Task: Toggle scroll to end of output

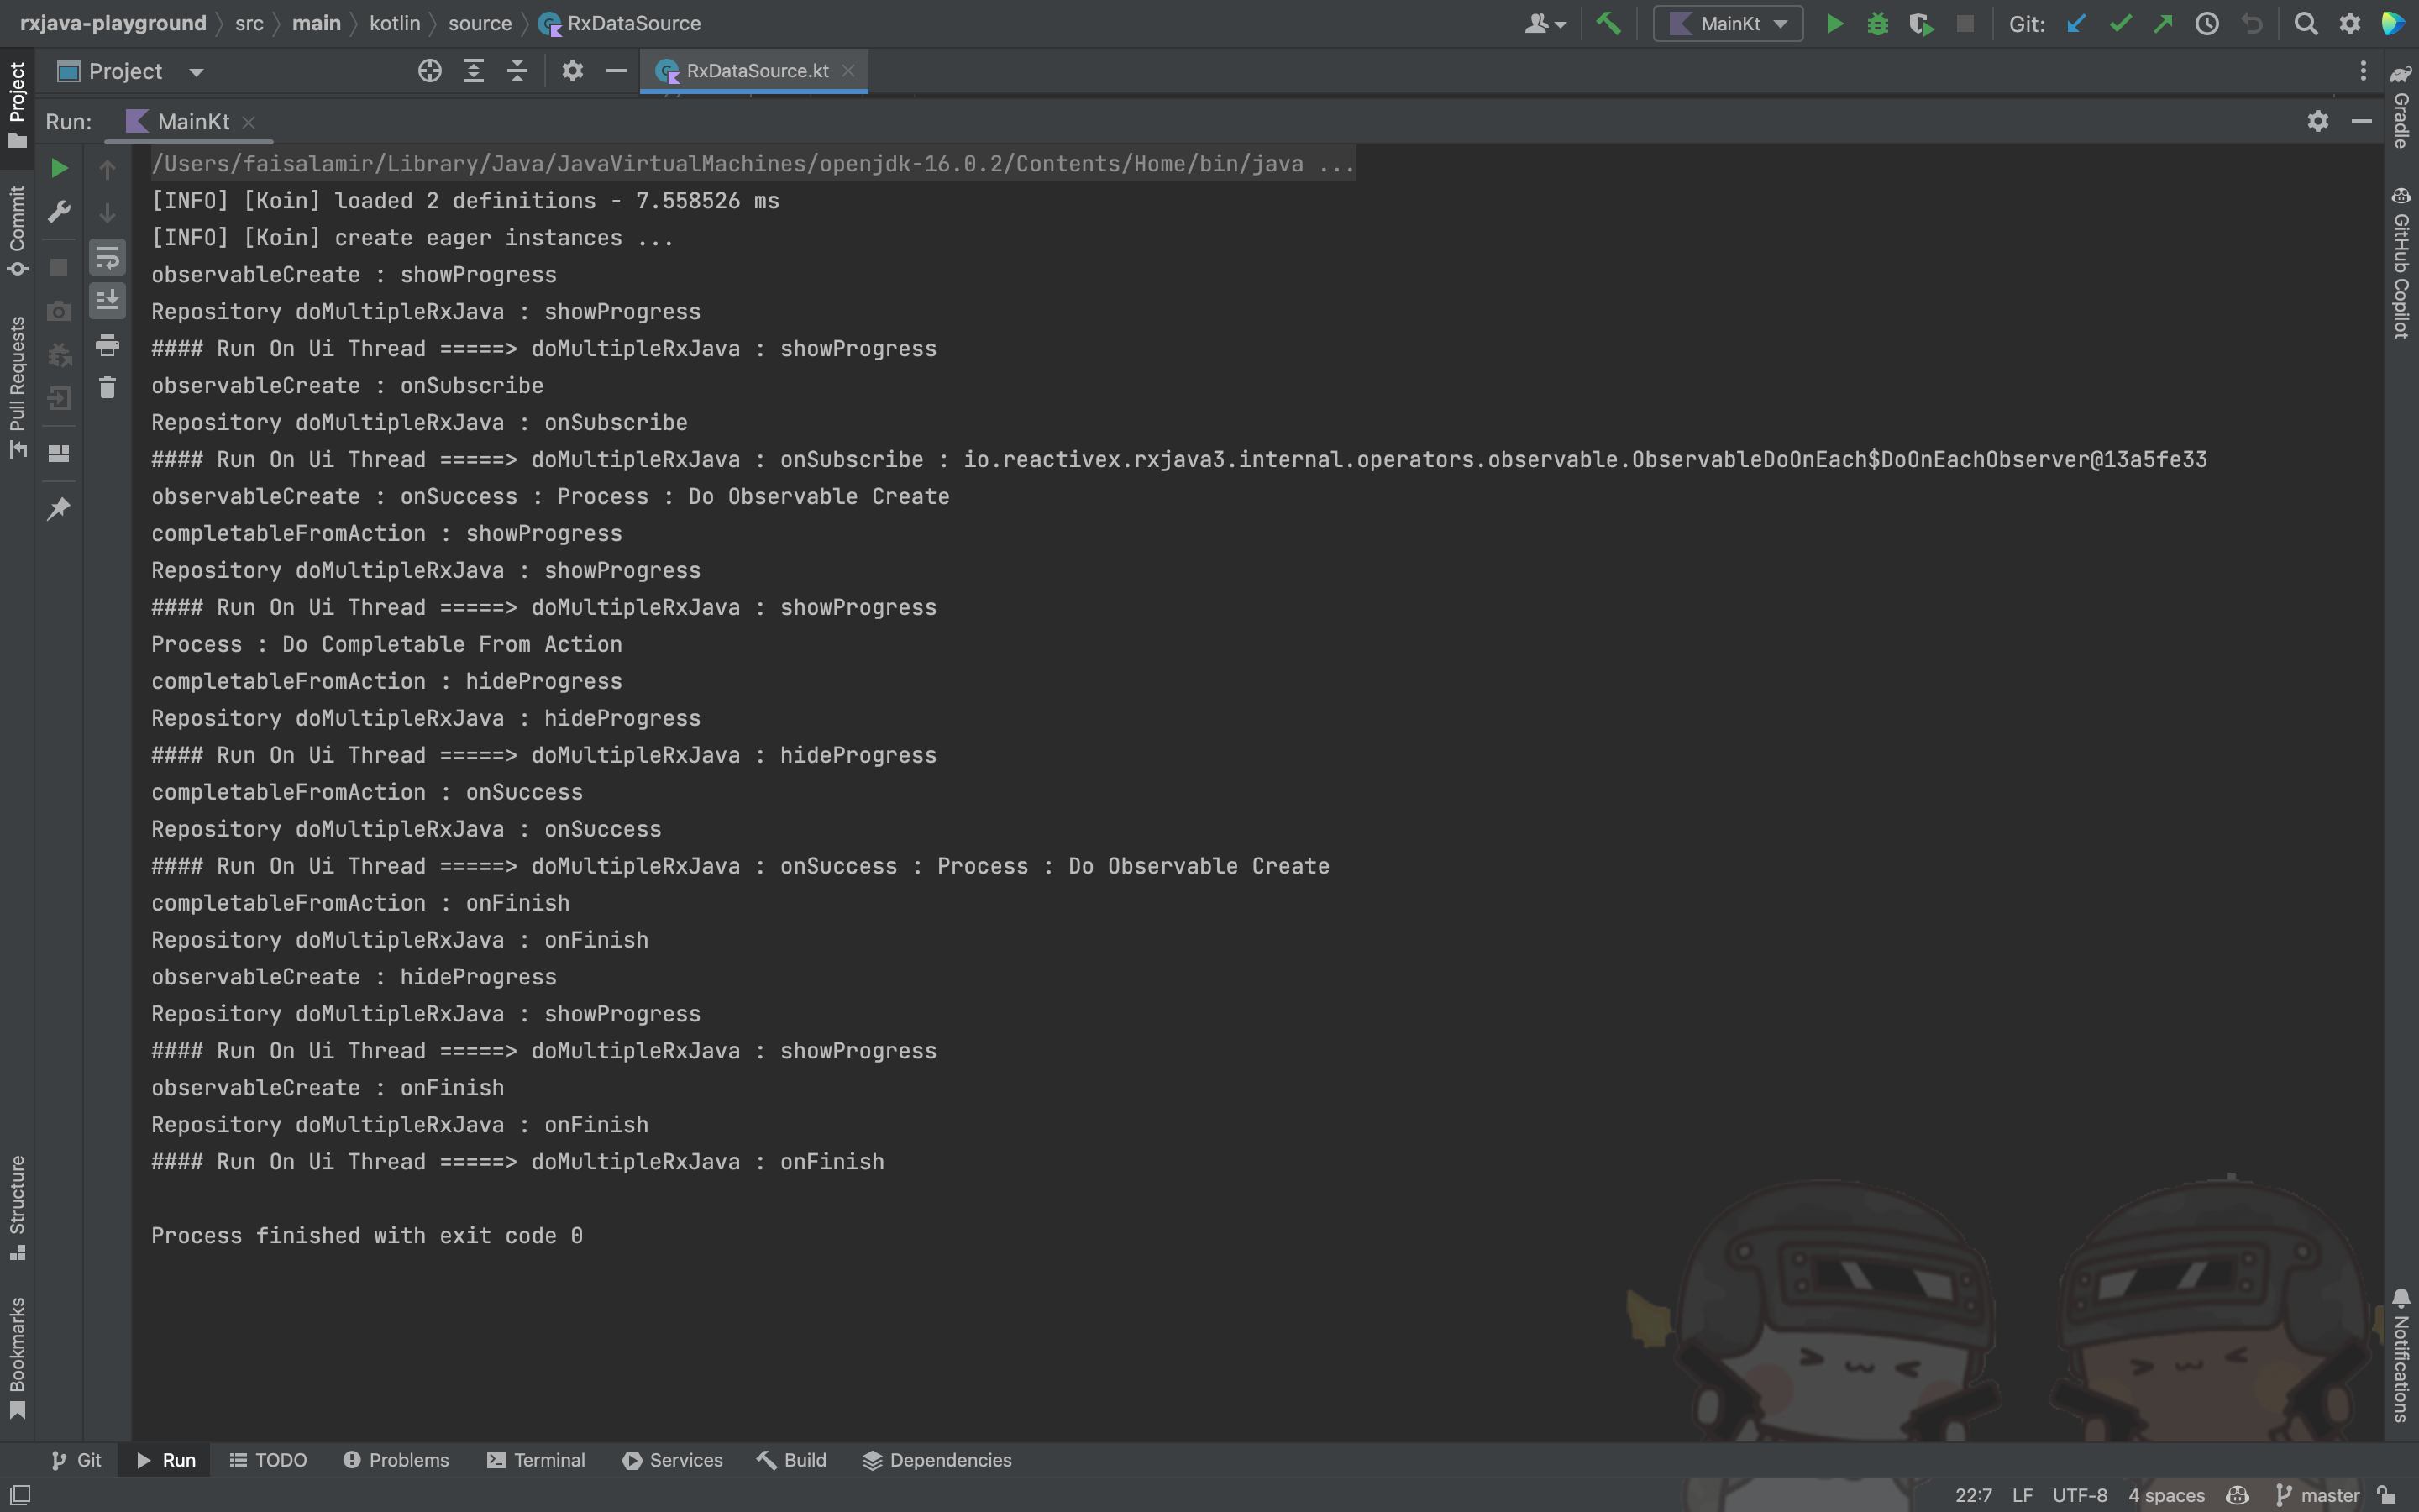Action: (x=107, y=300)
